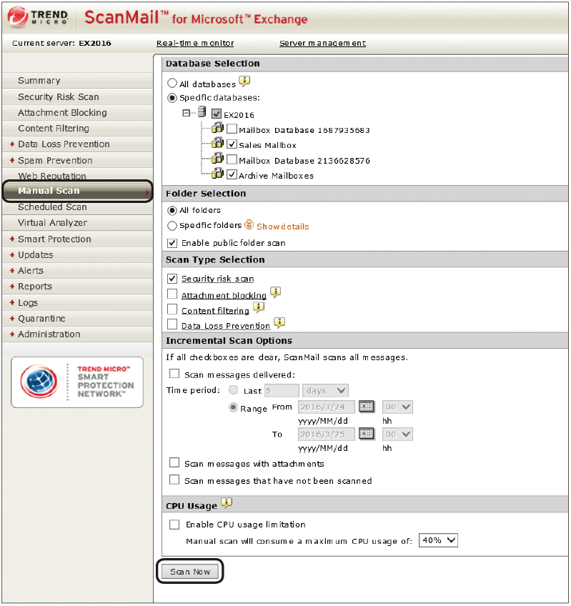Open the From hour dropdown
The height and width of the screenshot is (606, 571).
397,407
